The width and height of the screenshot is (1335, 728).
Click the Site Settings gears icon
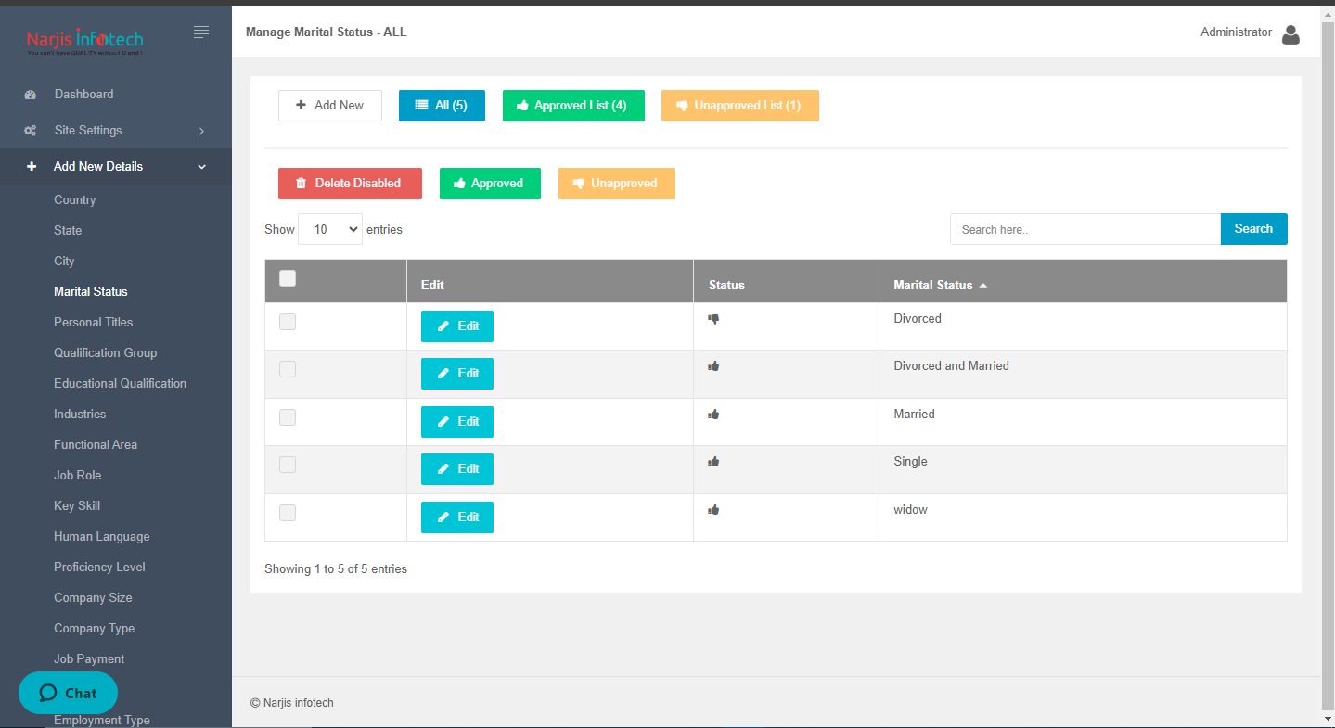click(x=31, y=131)
